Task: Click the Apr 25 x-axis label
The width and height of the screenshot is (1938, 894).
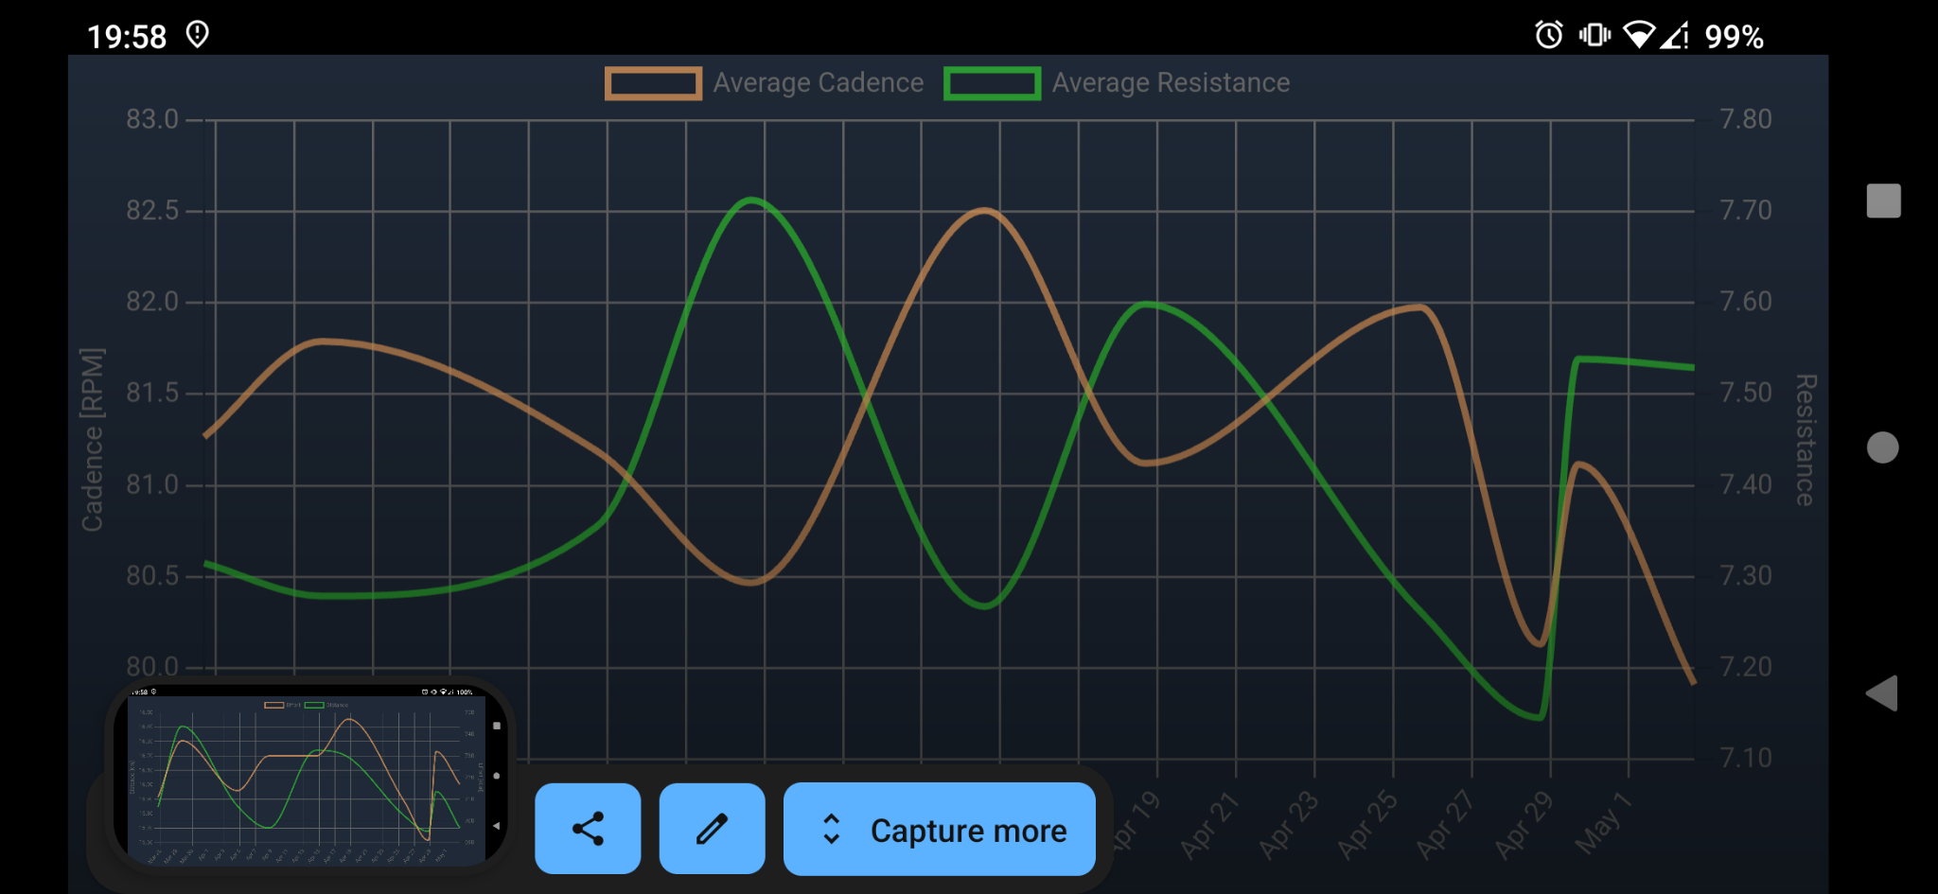Action: tap(1367, 825)
